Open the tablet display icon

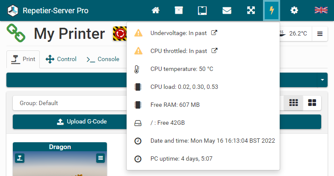coord(203,10)
